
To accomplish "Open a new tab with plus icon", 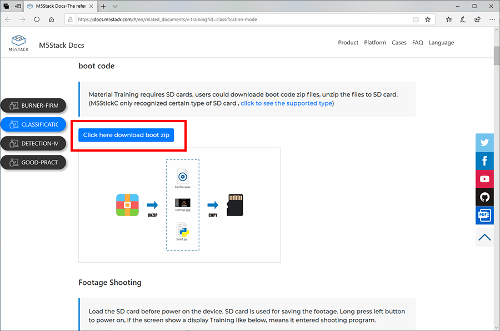I will 103,6.
